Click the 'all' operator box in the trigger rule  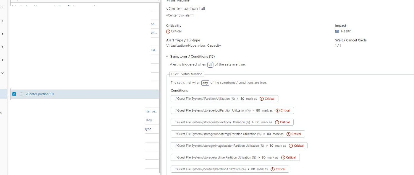tap(210, 65)
